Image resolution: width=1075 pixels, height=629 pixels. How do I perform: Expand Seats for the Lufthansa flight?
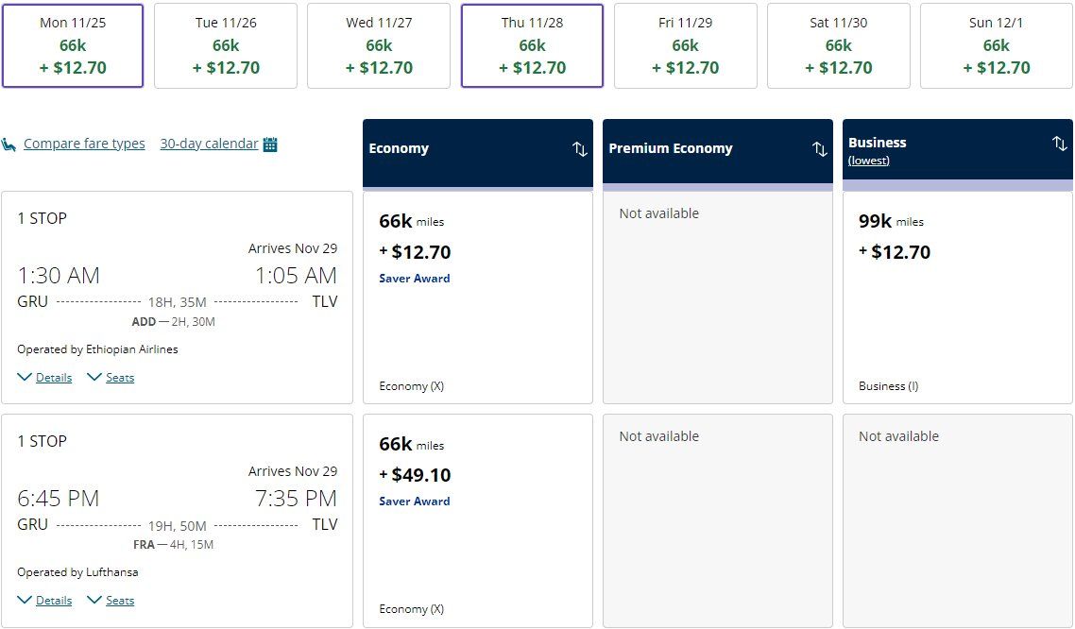111,601
